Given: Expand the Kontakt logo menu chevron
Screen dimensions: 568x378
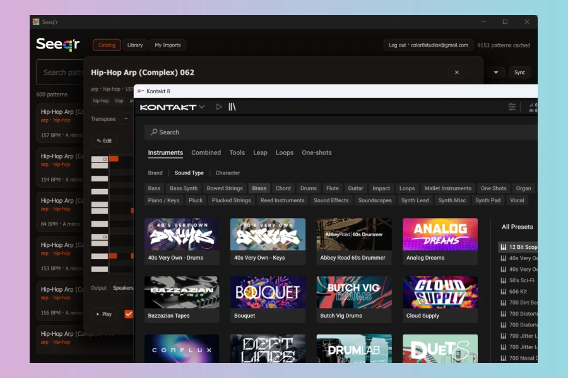Looking at the screenshot, I should click(x=202, y=107).
